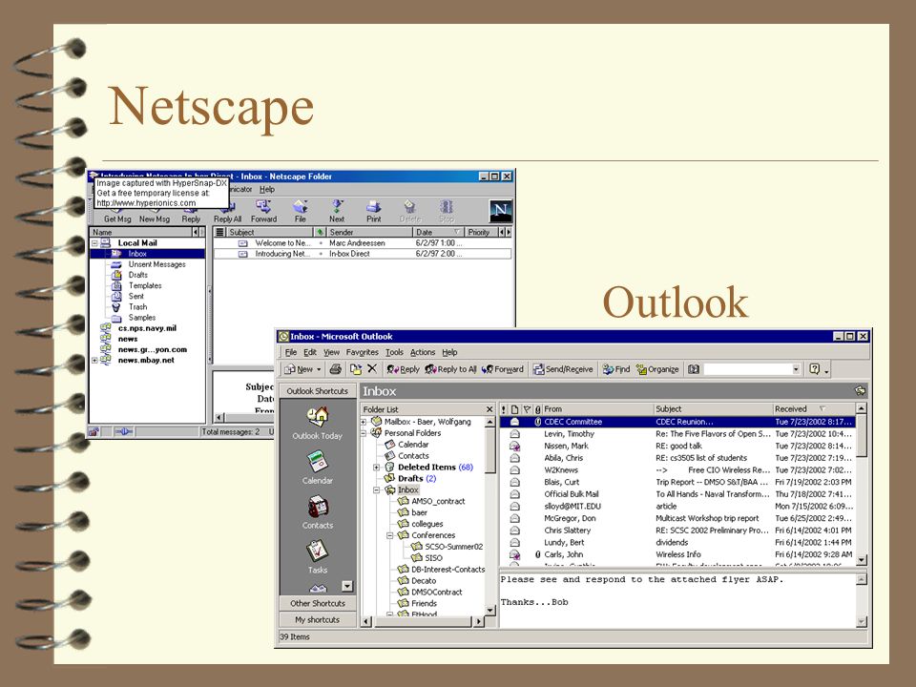Collapse the Conferences folder node
The width and height of the screenshot is (916, 687).
pyautogui.click(x=390, y=535)
